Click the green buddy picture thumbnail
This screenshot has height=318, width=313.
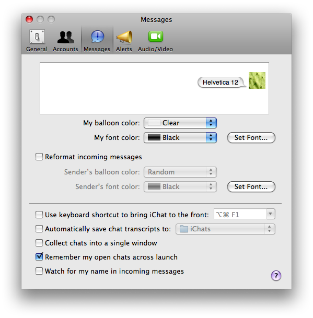[x=257, y=80]
